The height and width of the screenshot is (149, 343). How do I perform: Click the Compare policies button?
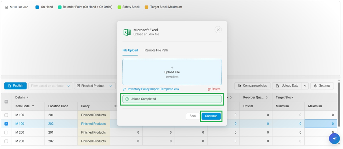(x=252, y=86)
